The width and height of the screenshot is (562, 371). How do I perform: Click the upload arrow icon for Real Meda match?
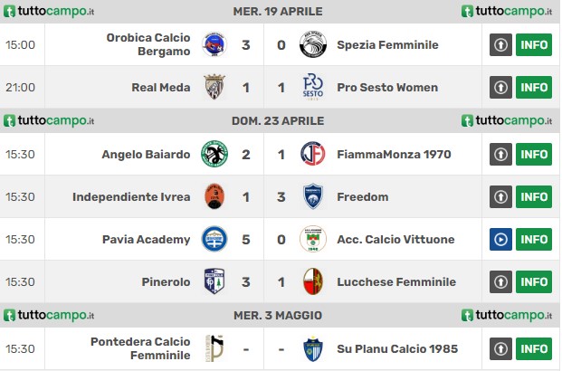click(x=500, y=87)
